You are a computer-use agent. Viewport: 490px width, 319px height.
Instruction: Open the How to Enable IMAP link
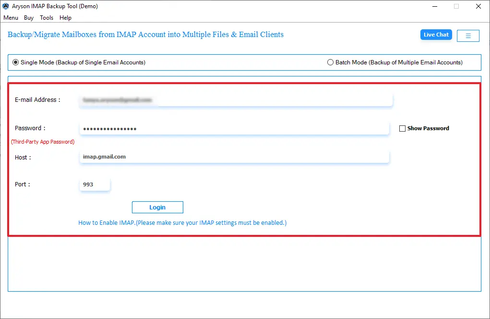(182, 222)
